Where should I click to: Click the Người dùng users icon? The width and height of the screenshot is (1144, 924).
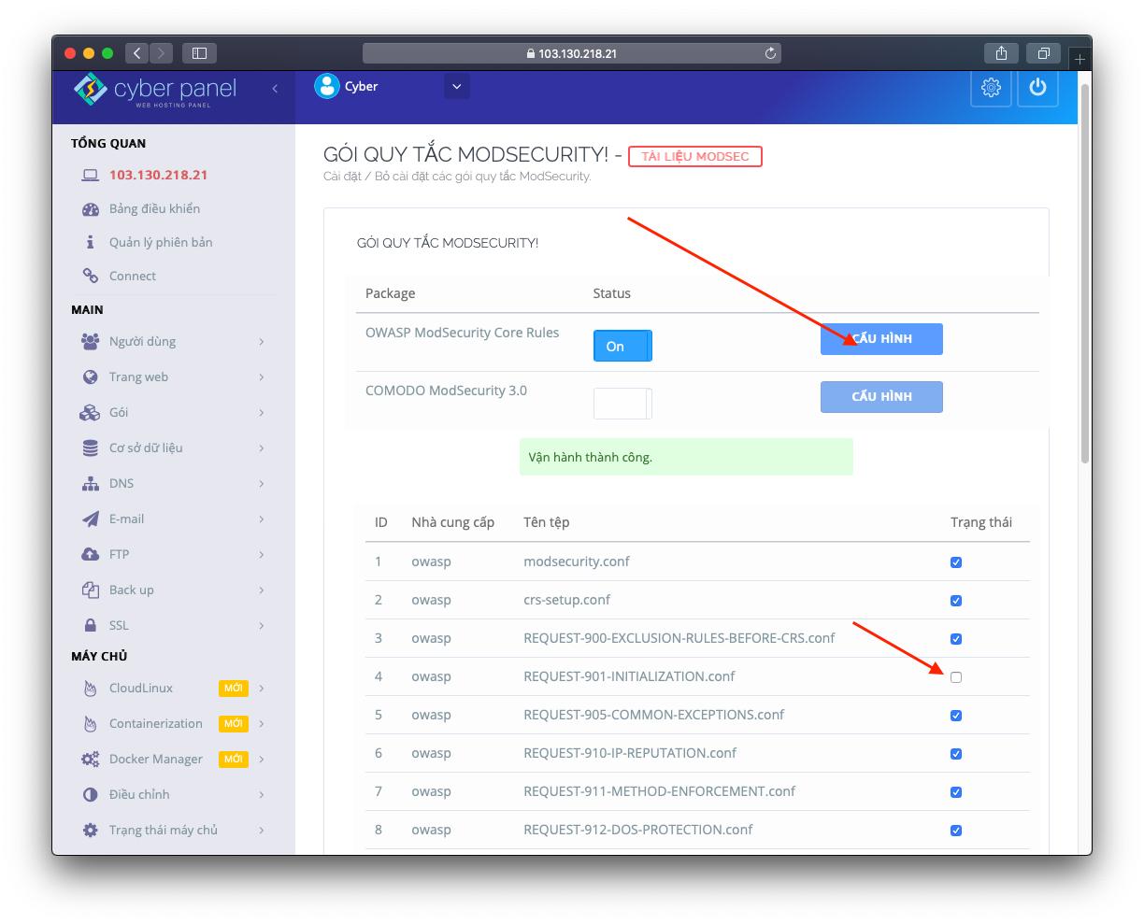tap(91, 342)
